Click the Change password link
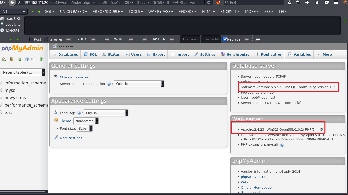 [x=74, y=77]
